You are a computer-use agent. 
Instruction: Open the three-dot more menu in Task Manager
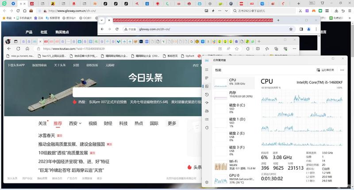click(342, 70)
